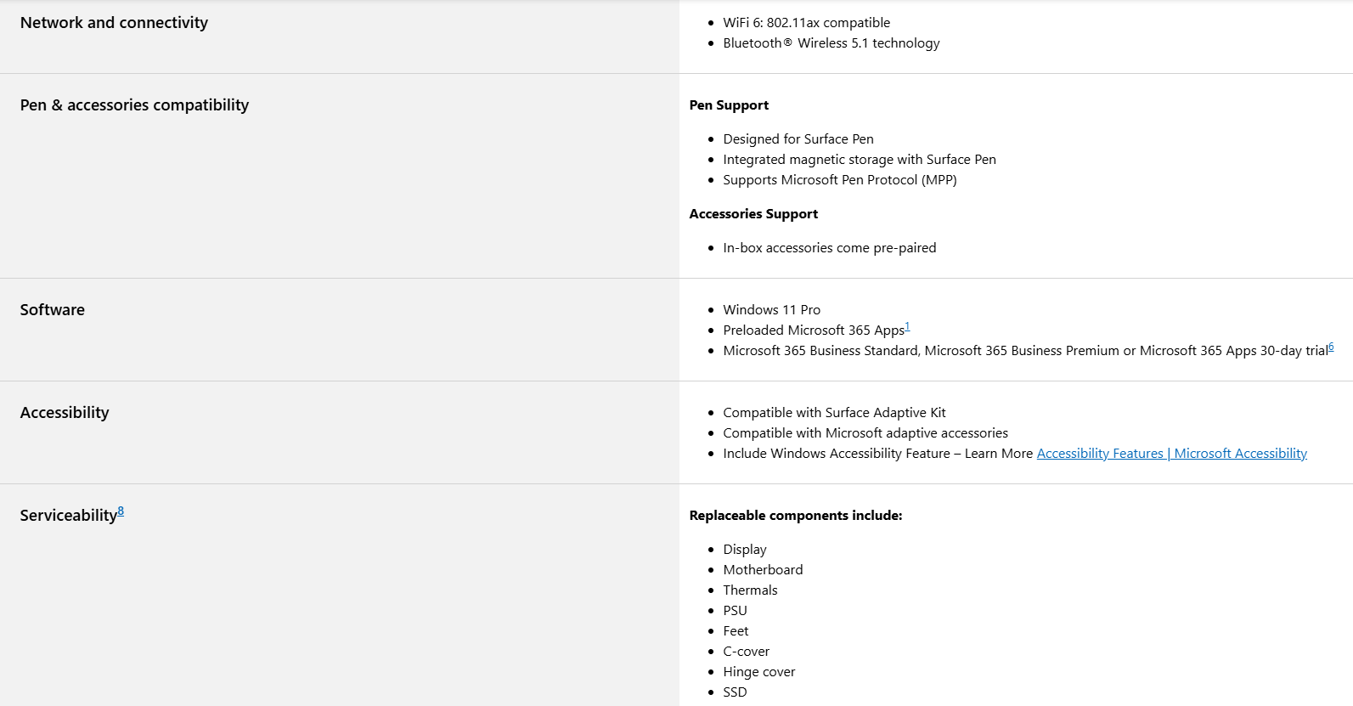The width and height of the screenshot is (1353, 706).
Task: Click the Network and connectivity row heading
Action: tap(114, 23)
